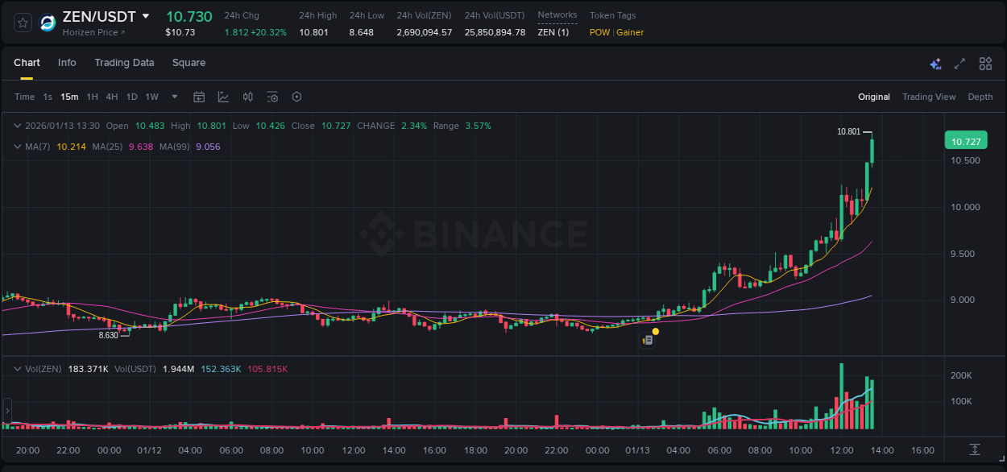
Task: Switch to the Trading Data tab
Action: click(x=124, y=63)
